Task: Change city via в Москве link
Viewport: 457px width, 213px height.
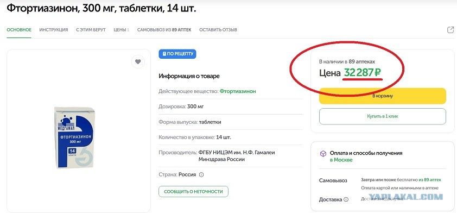Action: click(341, 160)
